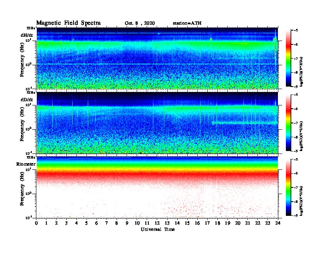Click the dH/dt spectrogram plot area
Image resolution: width=331 pixels, height=256 pixels.
click(157, 58)
